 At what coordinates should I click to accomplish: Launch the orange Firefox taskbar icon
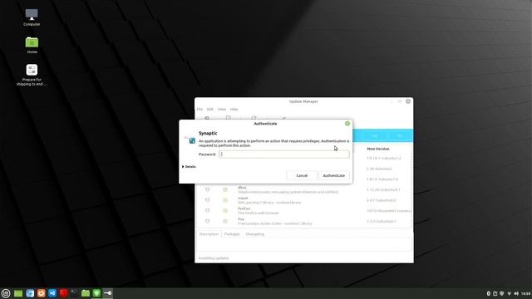pyautogui.click(x=41, y=293)
